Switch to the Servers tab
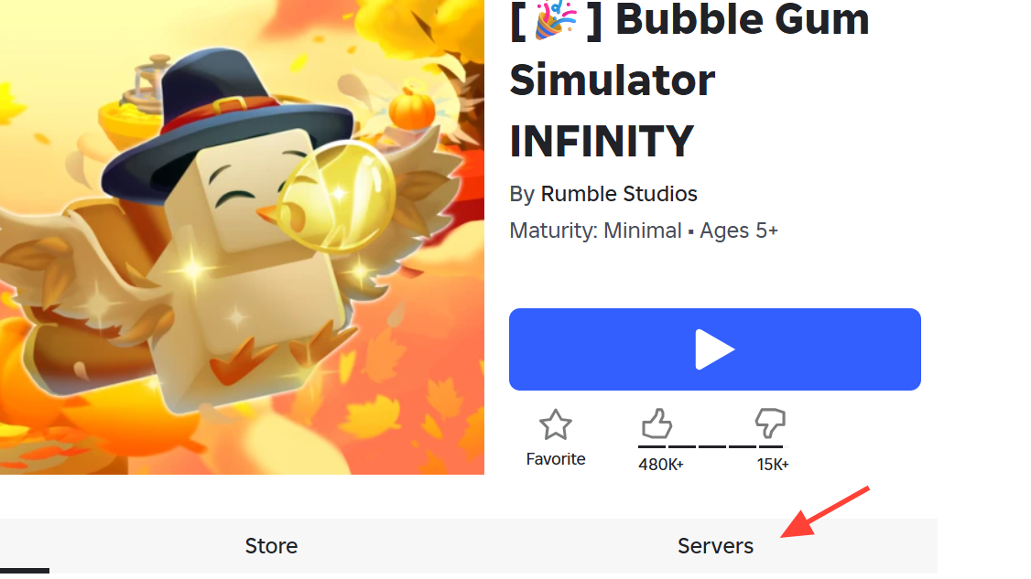The height and width of the screenshot is (579, 1031). [x=715, y=545]
